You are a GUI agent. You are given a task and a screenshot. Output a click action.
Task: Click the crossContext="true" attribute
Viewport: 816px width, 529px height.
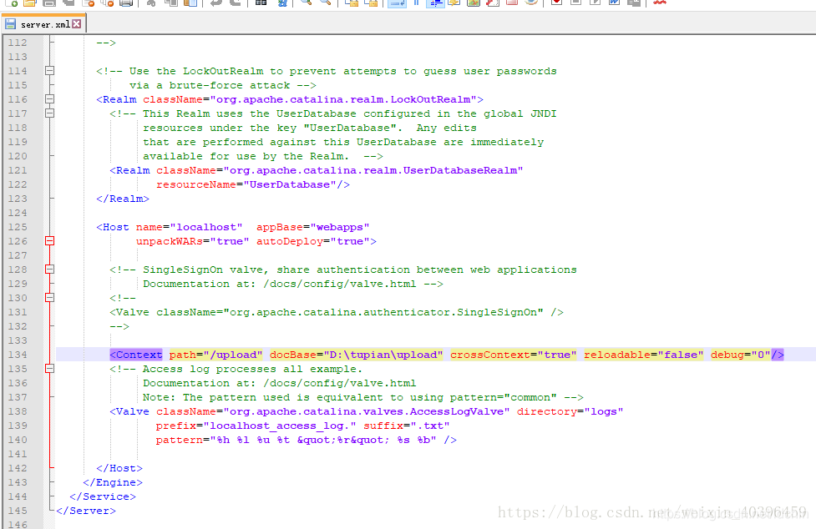(x=513, y=355)
